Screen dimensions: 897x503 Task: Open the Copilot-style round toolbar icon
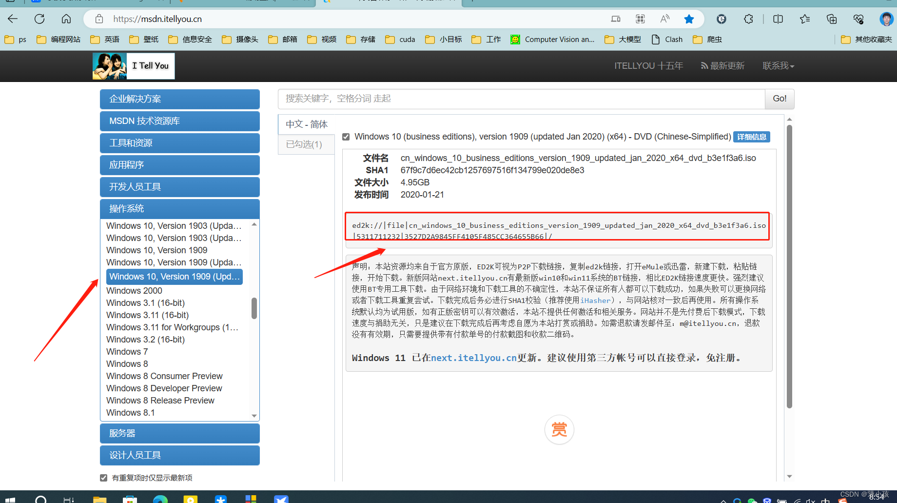[x=721, y=19]
